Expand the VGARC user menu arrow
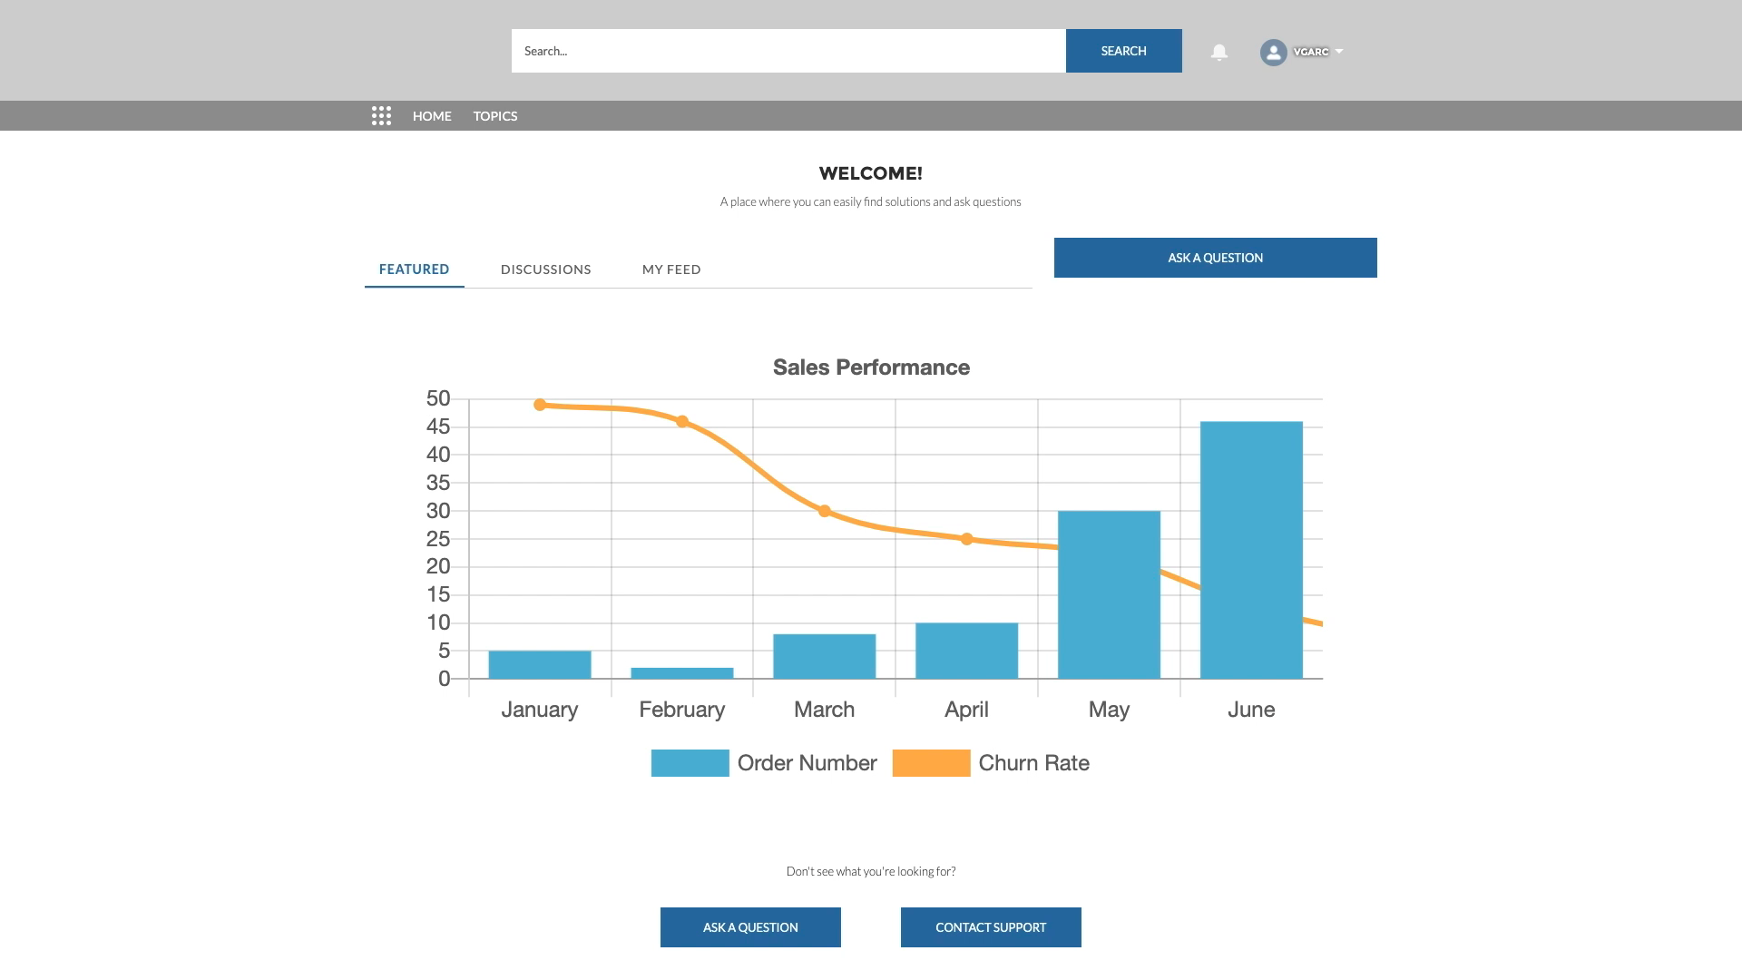Image resolution: width=1742 pixels, height=980 pixels. pos(1339,52)
